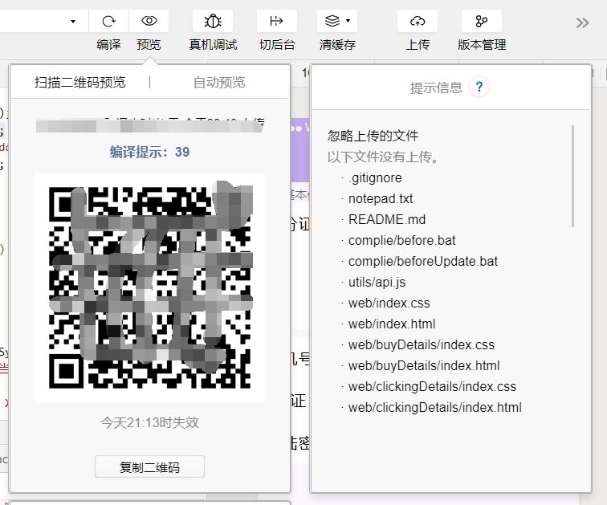Select web/index.css entry
The image size is (607, 505).
[389, 303]
